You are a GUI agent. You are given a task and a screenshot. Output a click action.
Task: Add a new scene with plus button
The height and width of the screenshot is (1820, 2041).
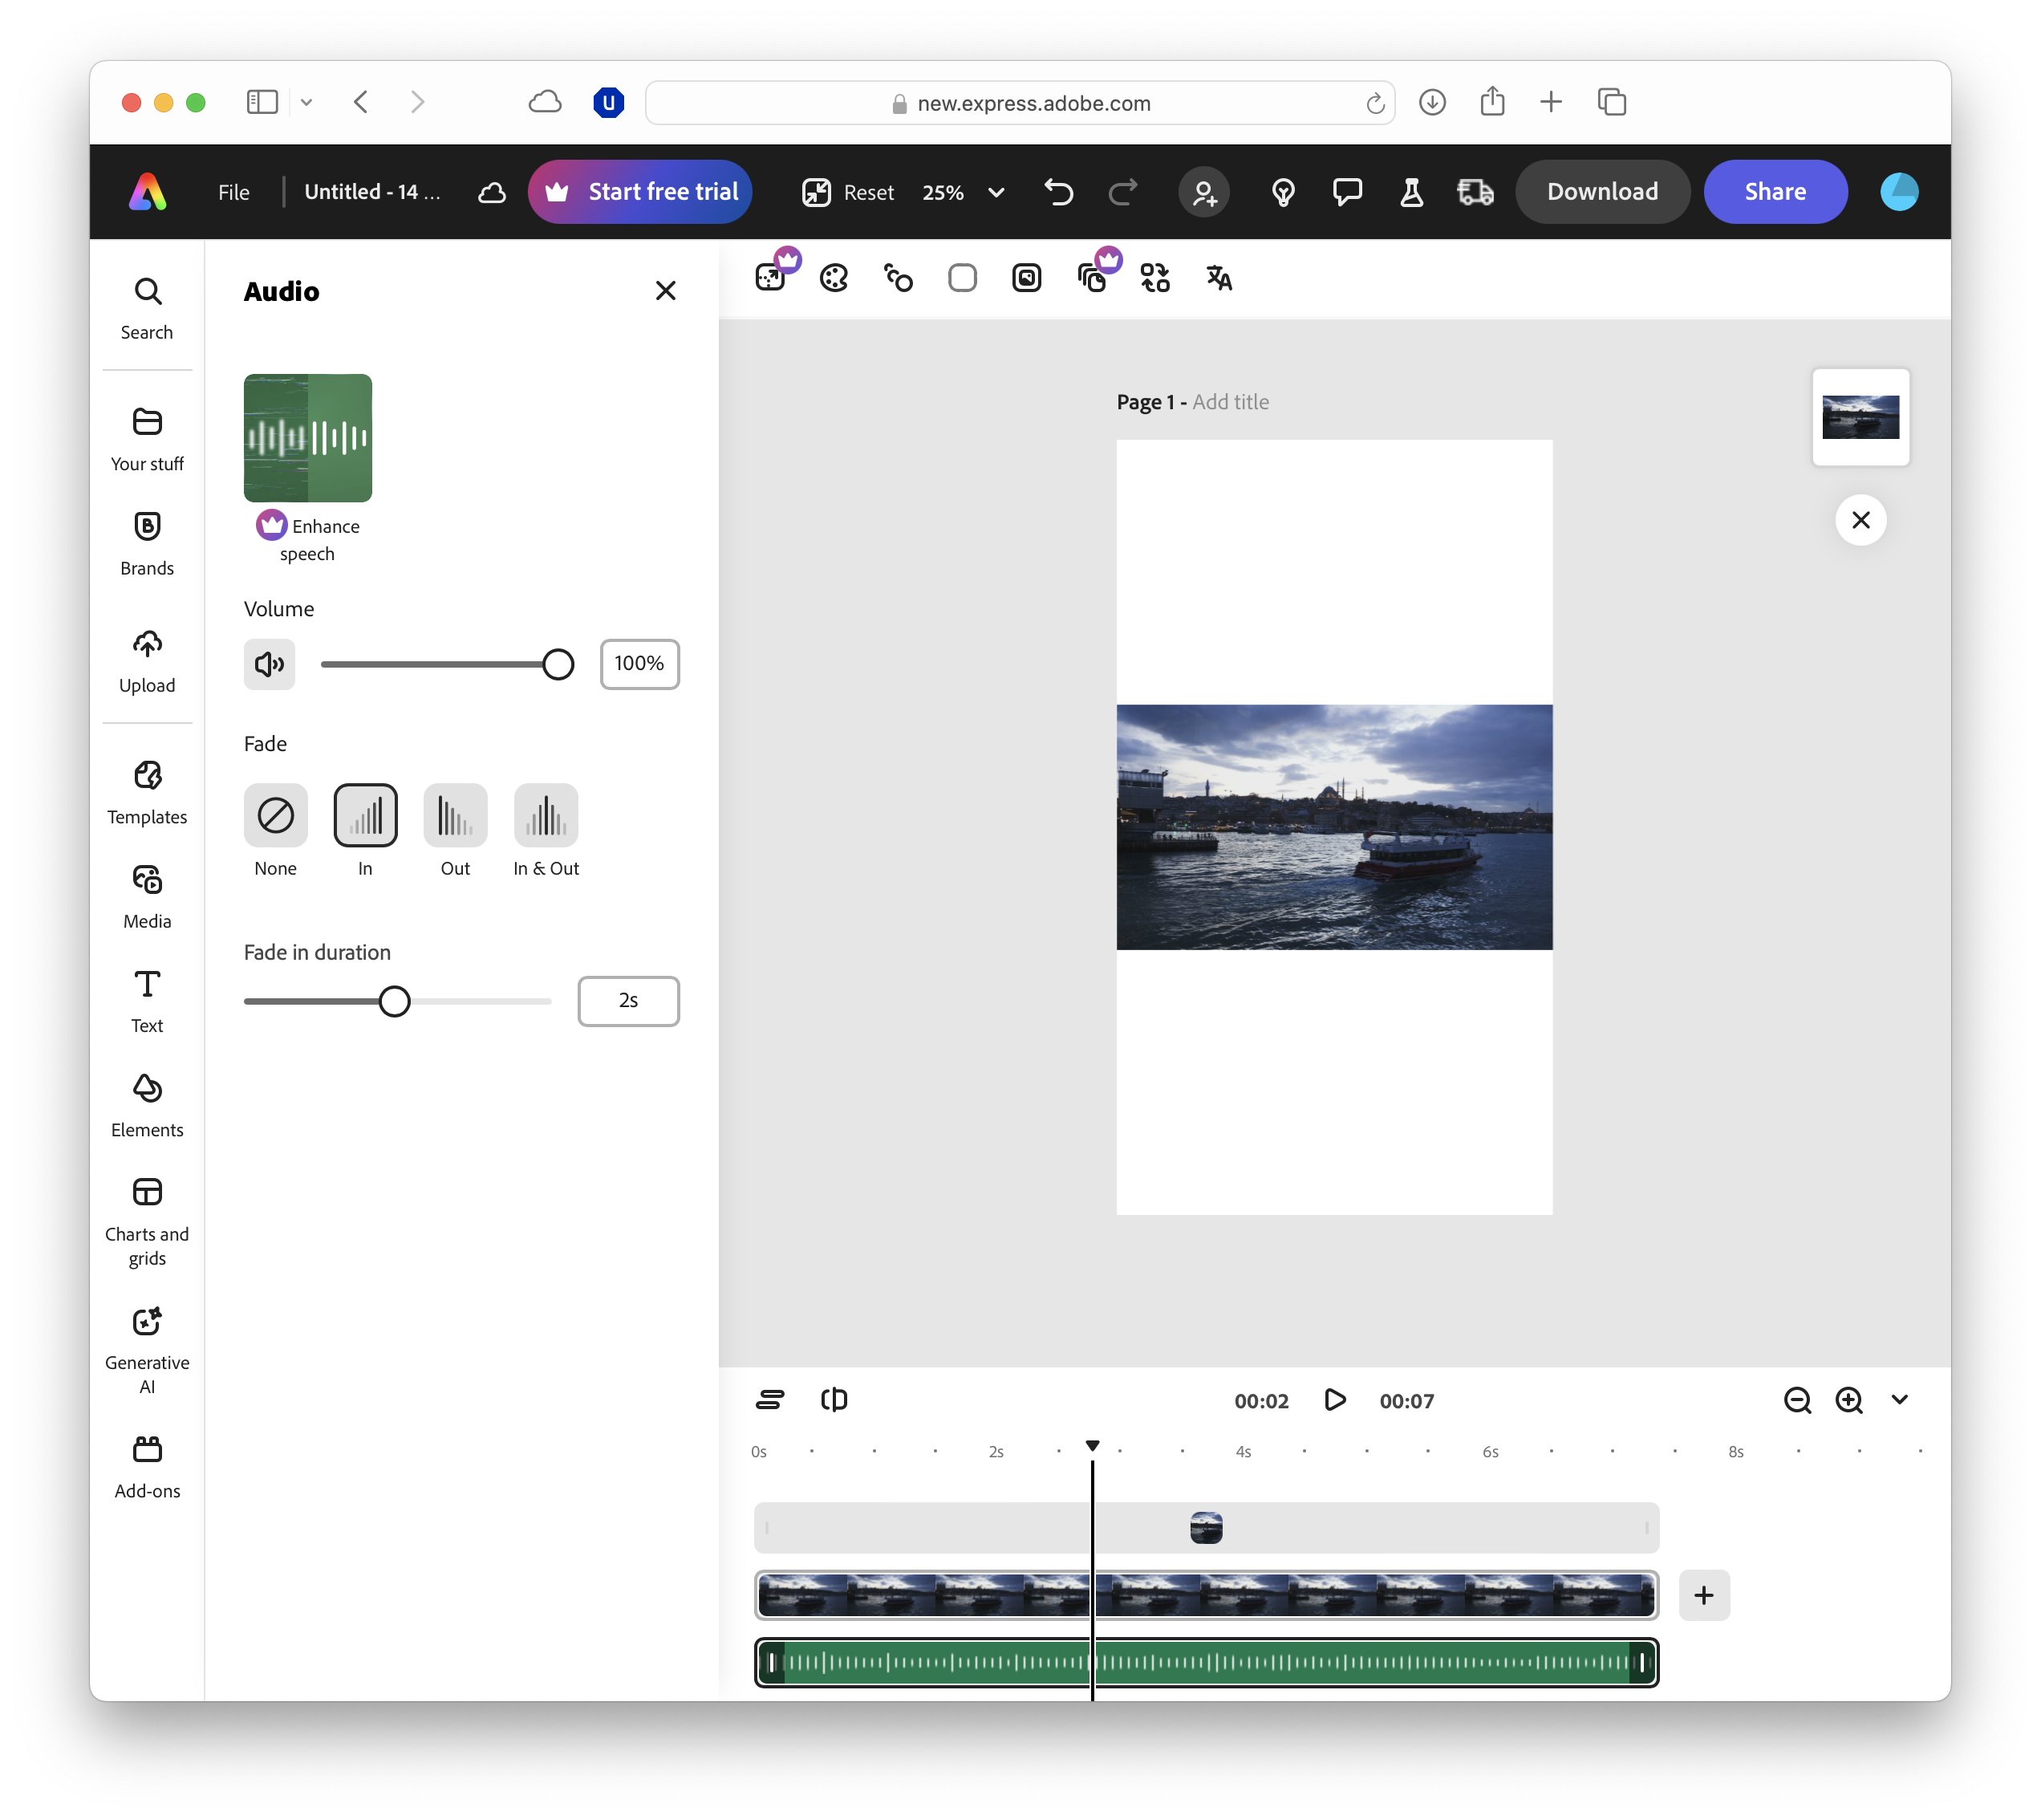[x=1704, y=1595]
